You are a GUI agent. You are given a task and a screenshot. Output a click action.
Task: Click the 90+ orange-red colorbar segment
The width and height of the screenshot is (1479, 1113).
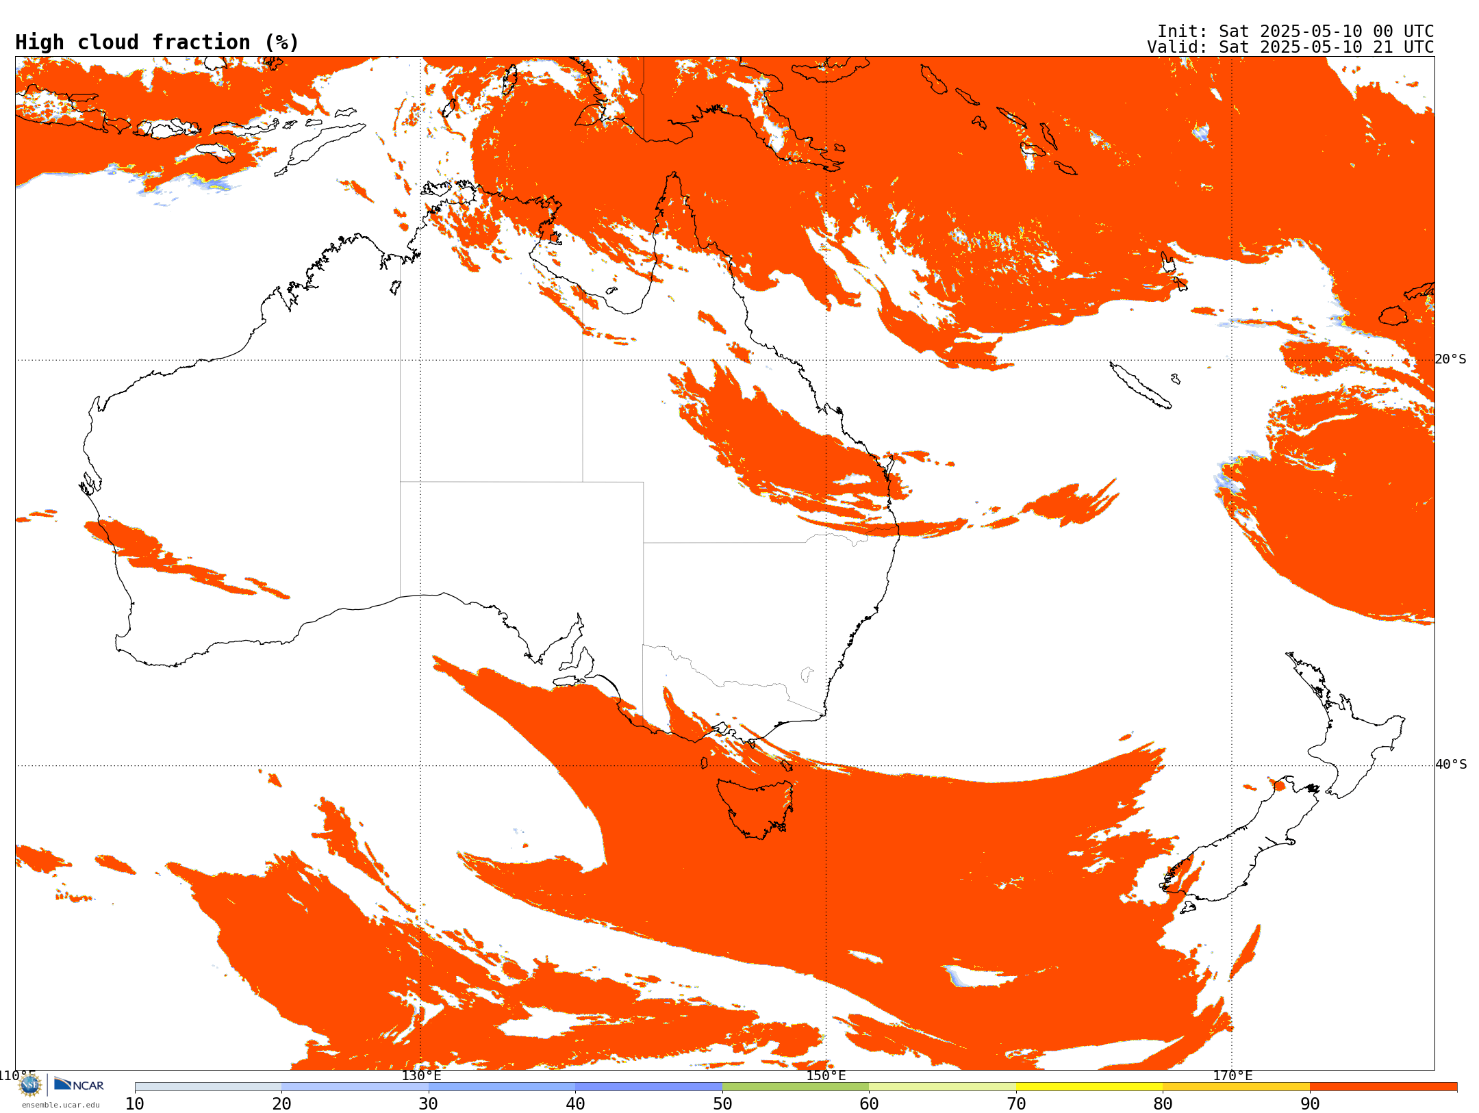[1383, 1087]
